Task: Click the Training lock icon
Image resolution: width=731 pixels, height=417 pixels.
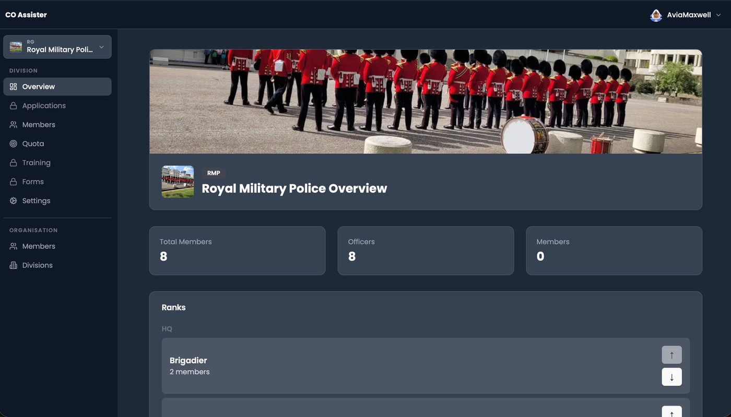Action: 14,163
